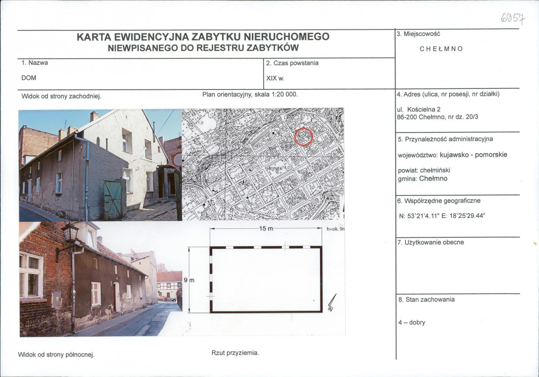The height and width of the screenshot is (377, 539).
Task: Click the '15 m' width dimension label
Action: [266, 229]
